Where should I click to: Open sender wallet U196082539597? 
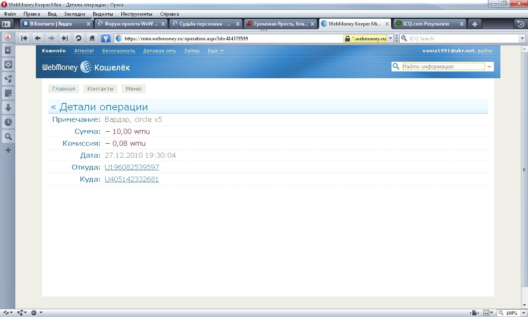pyautogui.click(x=132, y=167)
